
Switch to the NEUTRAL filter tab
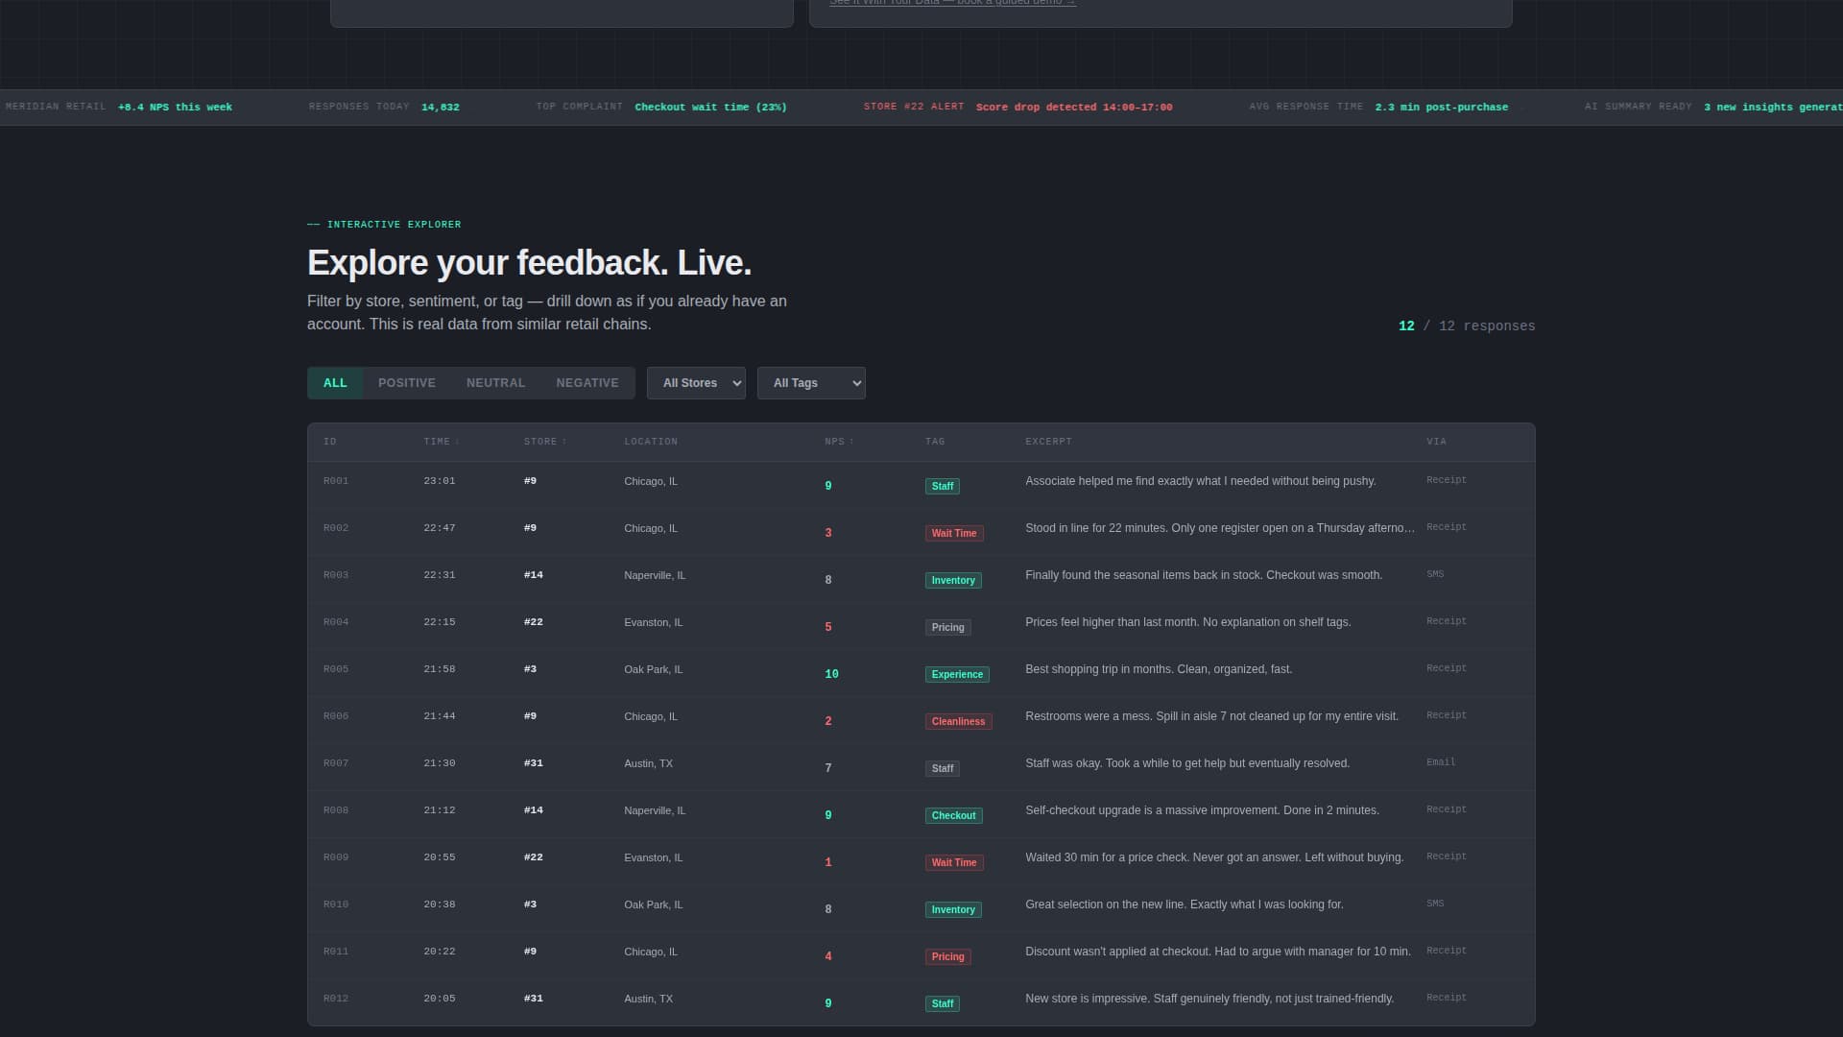[495, 383]
